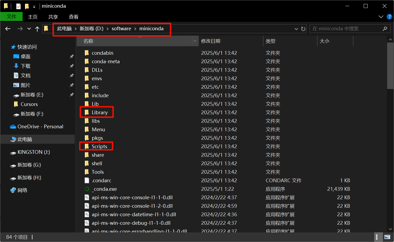Image resolution: width=394 pixels, height=242 pixels.
Task: Click the scrollbar down arrow
Action: 390,229
